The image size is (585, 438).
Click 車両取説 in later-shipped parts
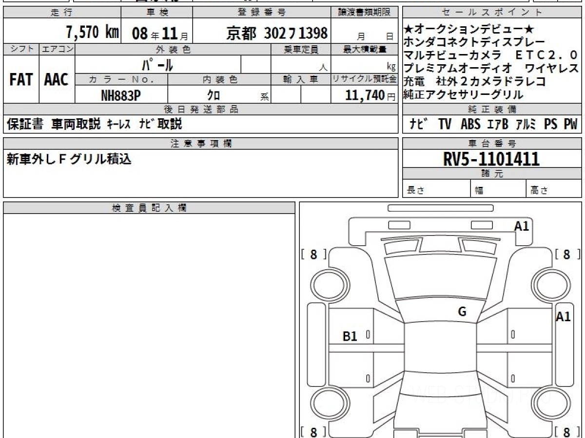76,125
